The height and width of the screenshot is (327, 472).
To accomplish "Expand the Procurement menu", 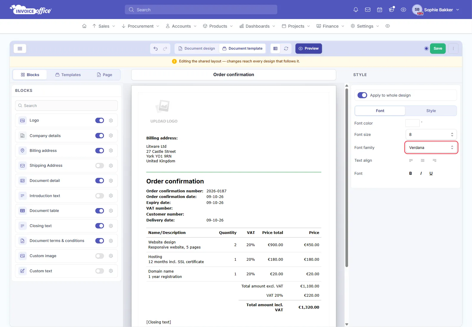I will pyautogui.click(x=141, y=26).
